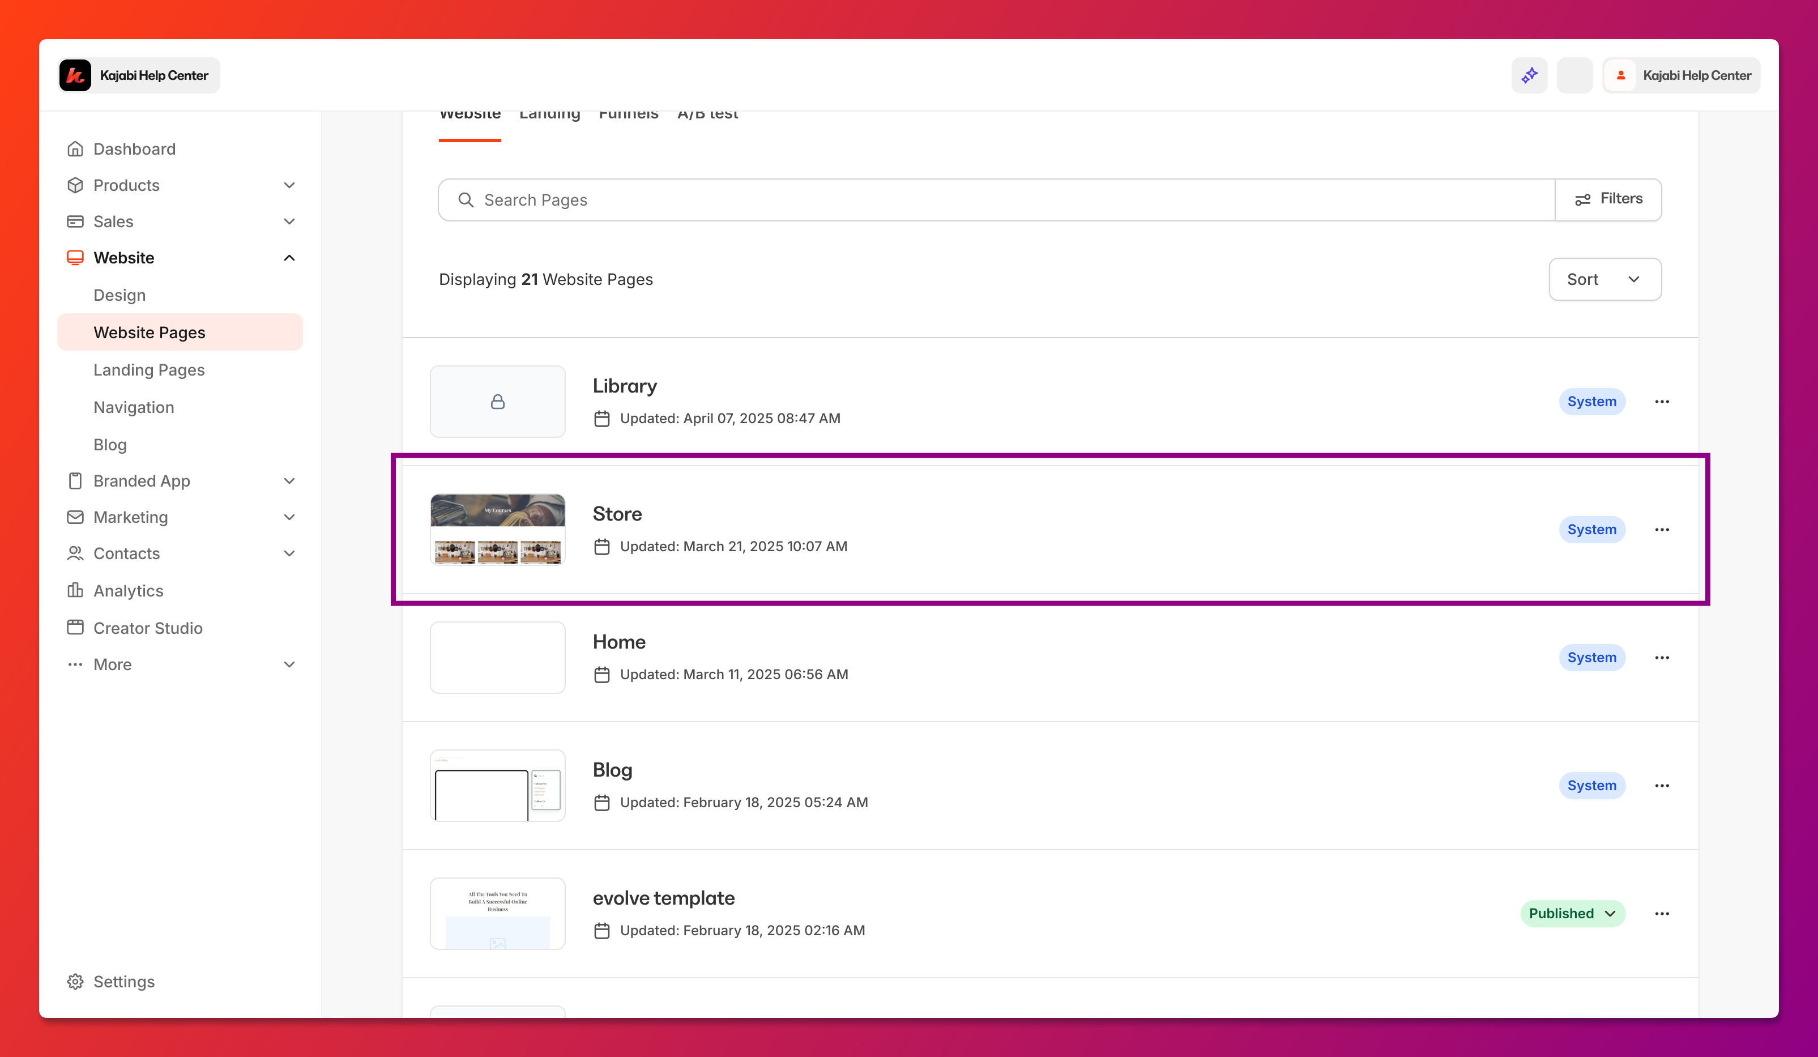Image resolution: width=1818 pixels, height=1057 pixels.
Task: Open Blog row more options menu
Action: [x=1662, y=785]
